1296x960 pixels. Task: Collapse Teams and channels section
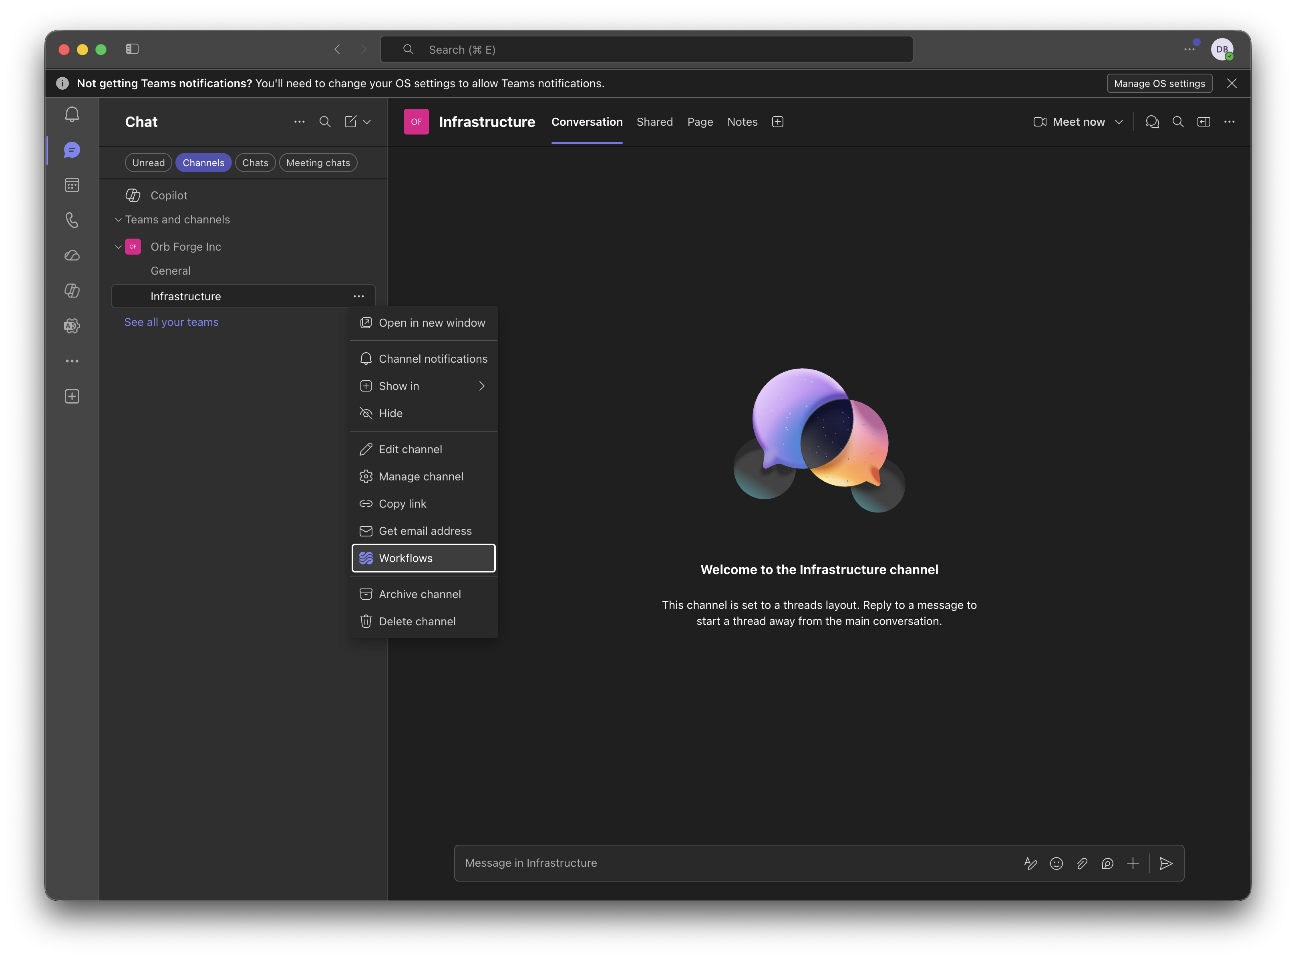point(118,220)
